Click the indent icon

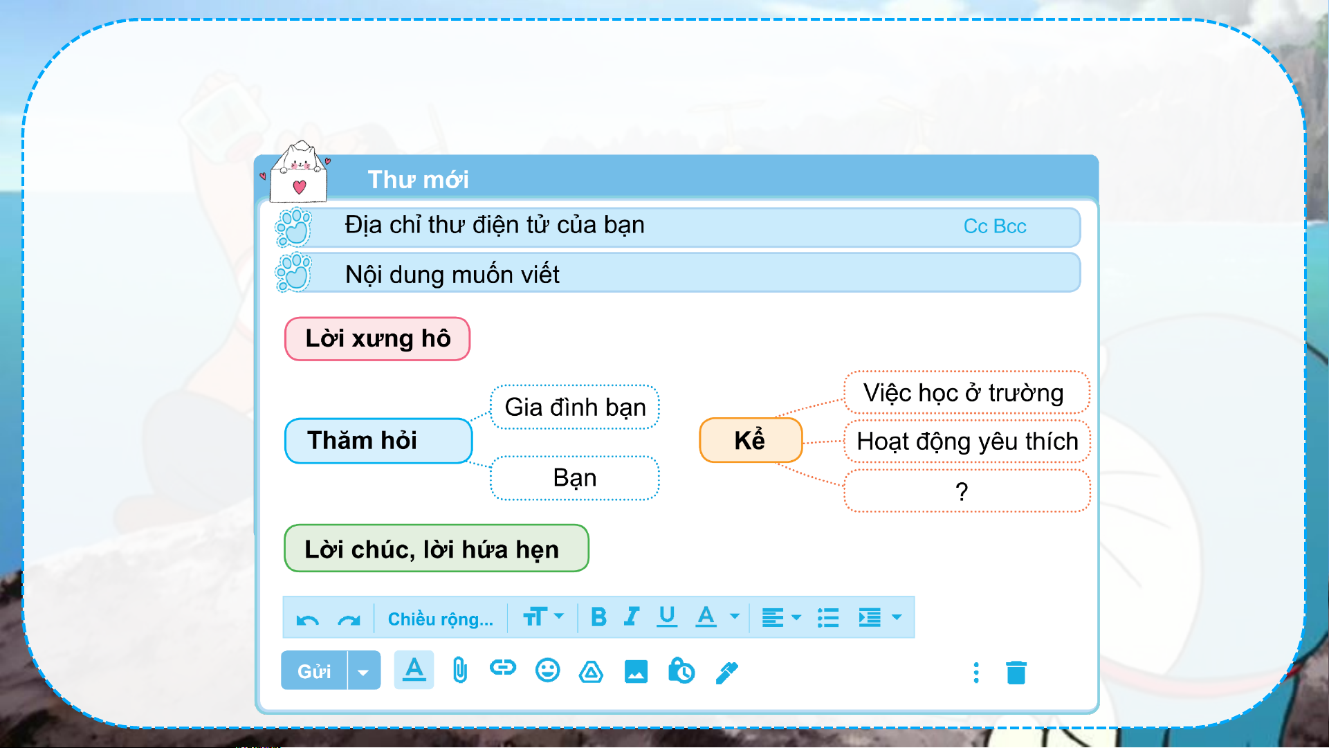point(870,617)
